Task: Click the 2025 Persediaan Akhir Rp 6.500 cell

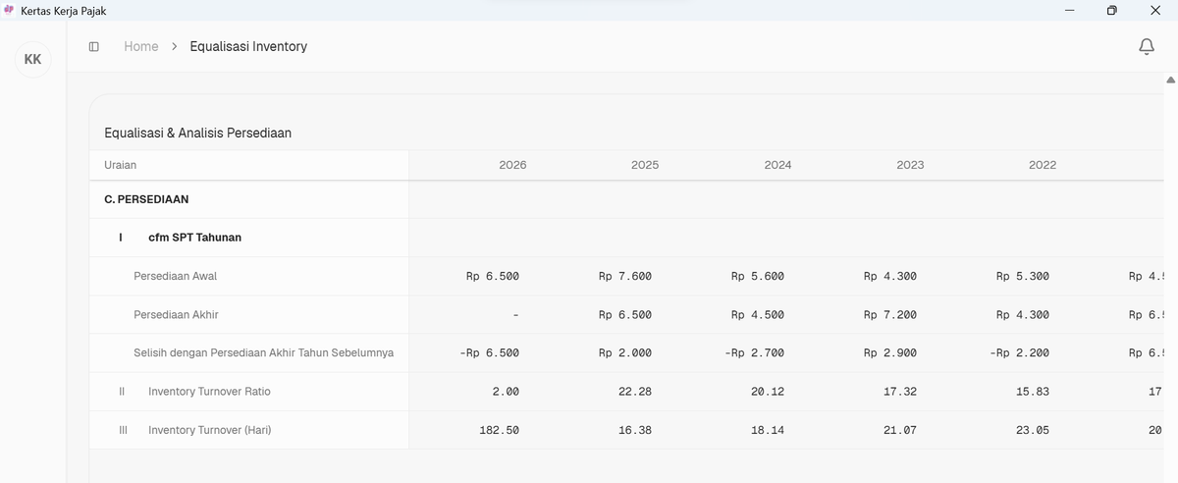Action: (x=625, y=315)
